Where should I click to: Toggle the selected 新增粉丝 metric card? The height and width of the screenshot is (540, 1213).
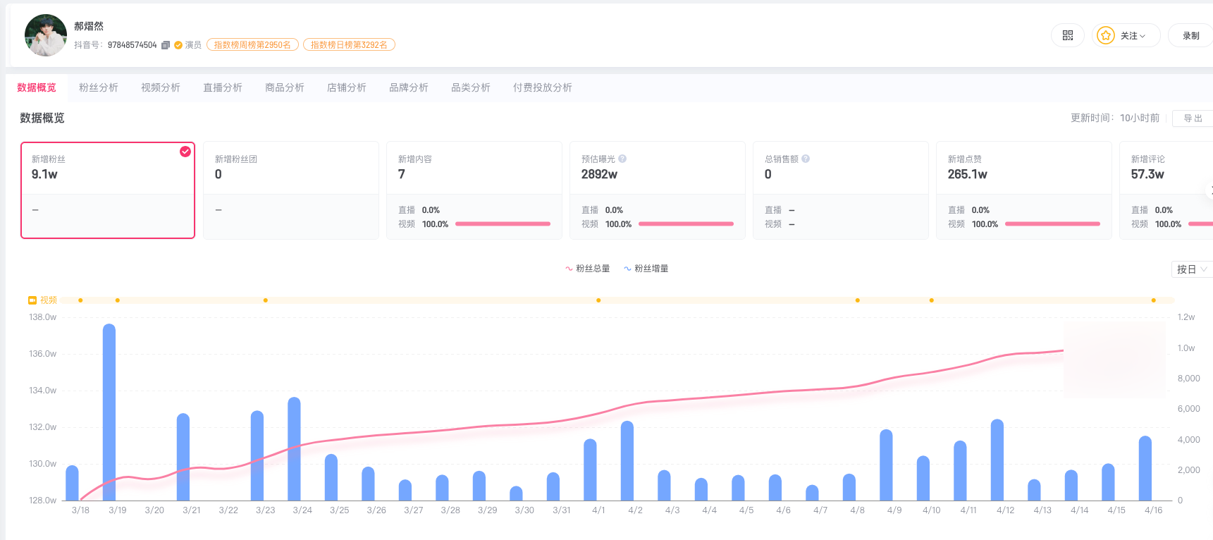coord(108,190)
